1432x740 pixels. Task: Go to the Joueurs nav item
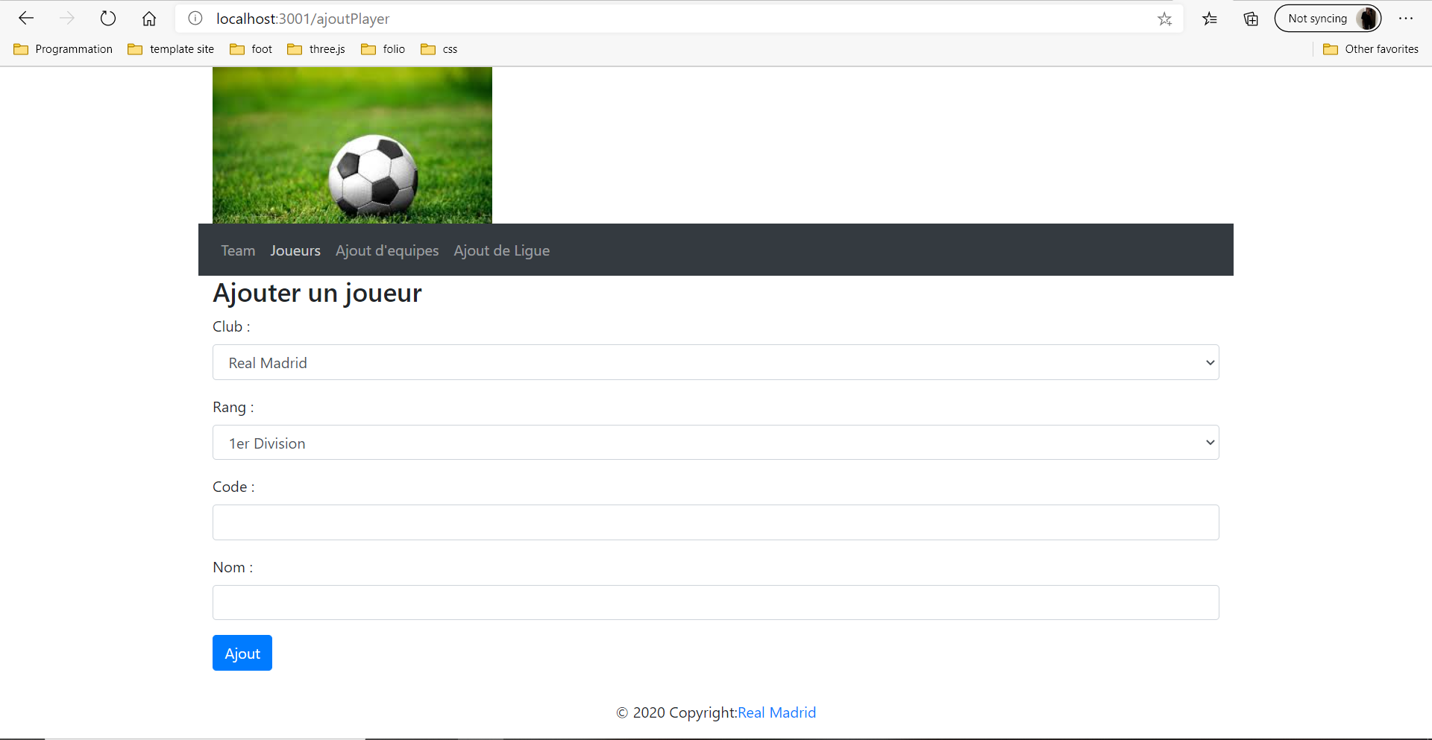[295, 250]
